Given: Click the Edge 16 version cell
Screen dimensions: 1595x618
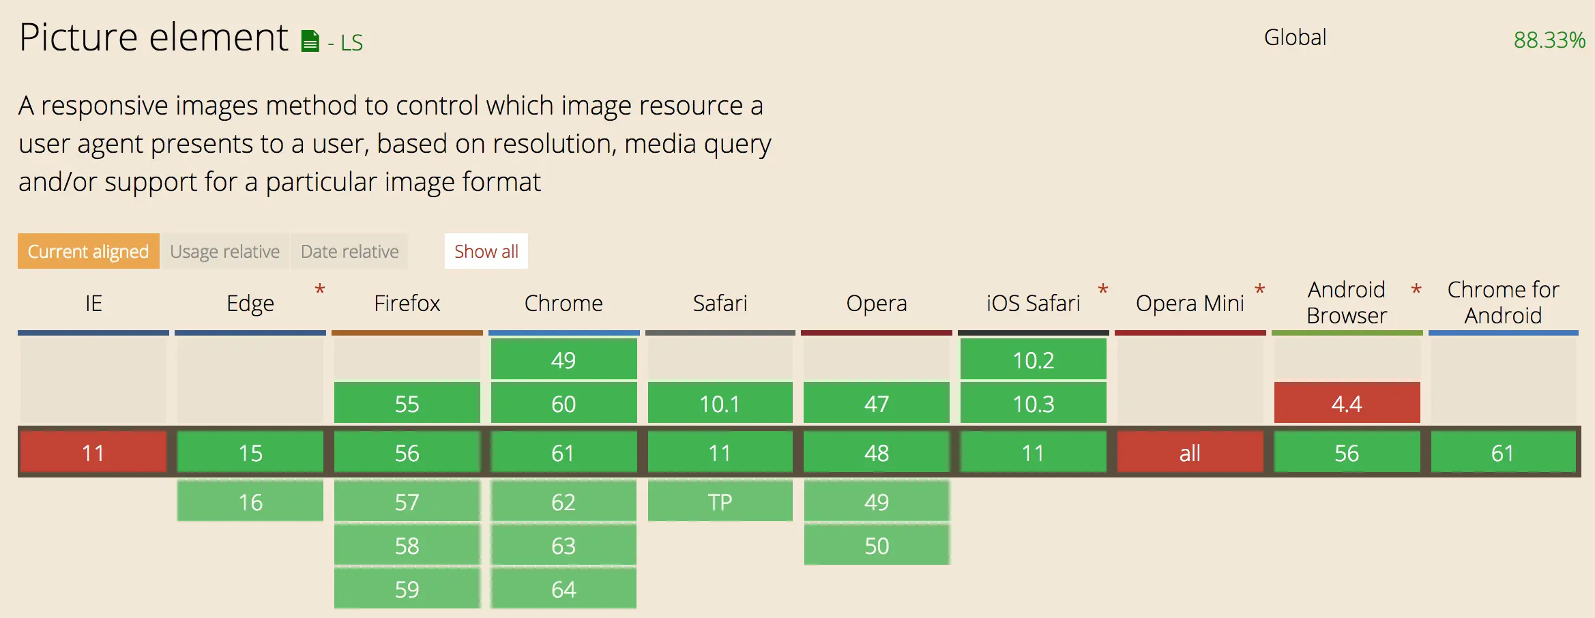Looking at the screenshot, I should pyautogui.click(x=250, y=501).
